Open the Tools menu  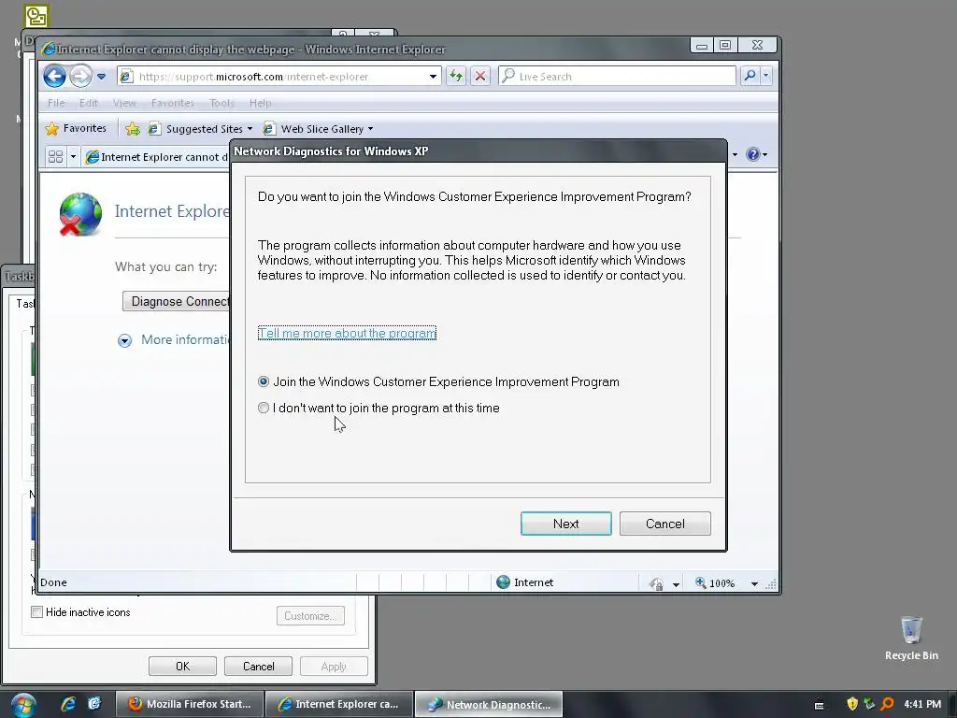pyautogui.click(x=221, y=103)
